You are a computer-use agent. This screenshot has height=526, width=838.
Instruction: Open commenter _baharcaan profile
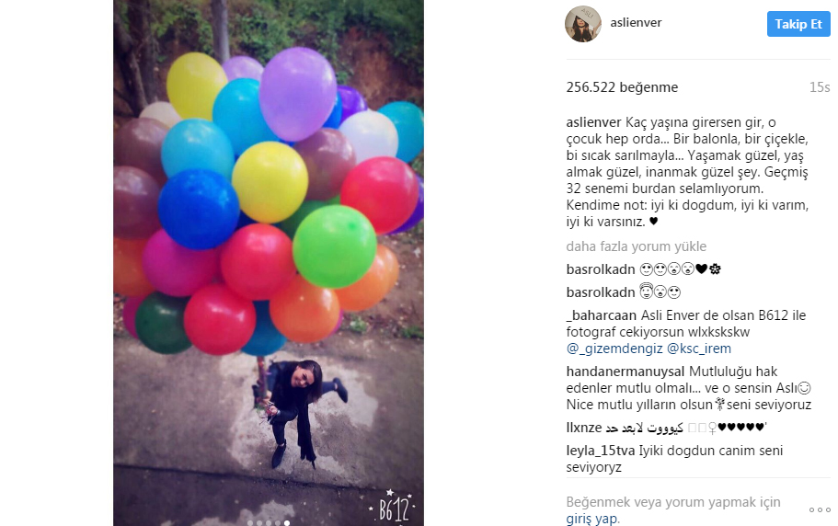tap(602, 315)
